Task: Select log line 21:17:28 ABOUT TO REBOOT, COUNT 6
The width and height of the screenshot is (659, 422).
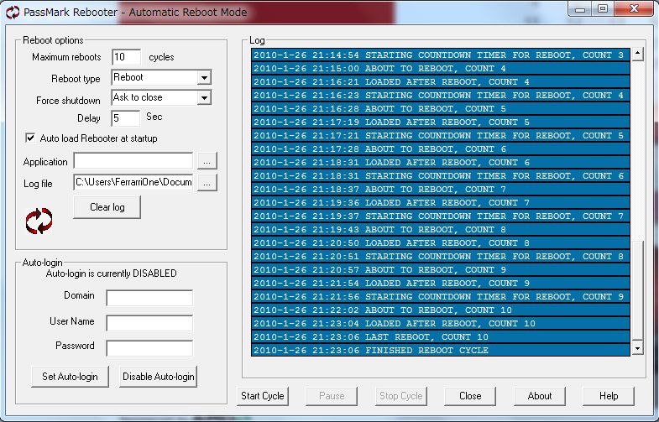Action: tap(441, 148)
